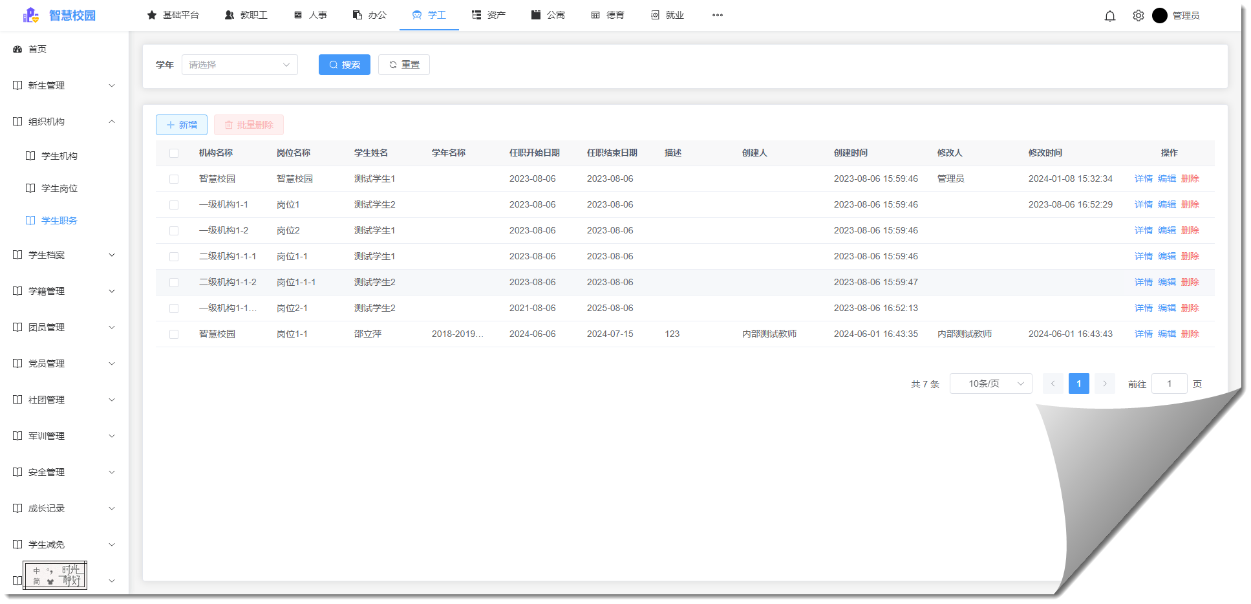
Task: Click the 新增 button
Action: pos(182,125)
